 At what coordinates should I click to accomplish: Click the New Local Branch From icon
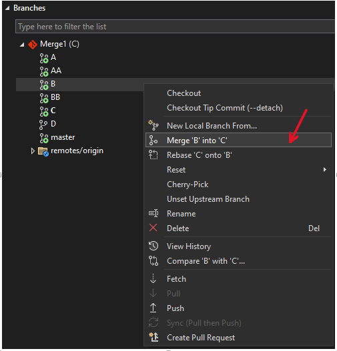[x=153, y=125]
